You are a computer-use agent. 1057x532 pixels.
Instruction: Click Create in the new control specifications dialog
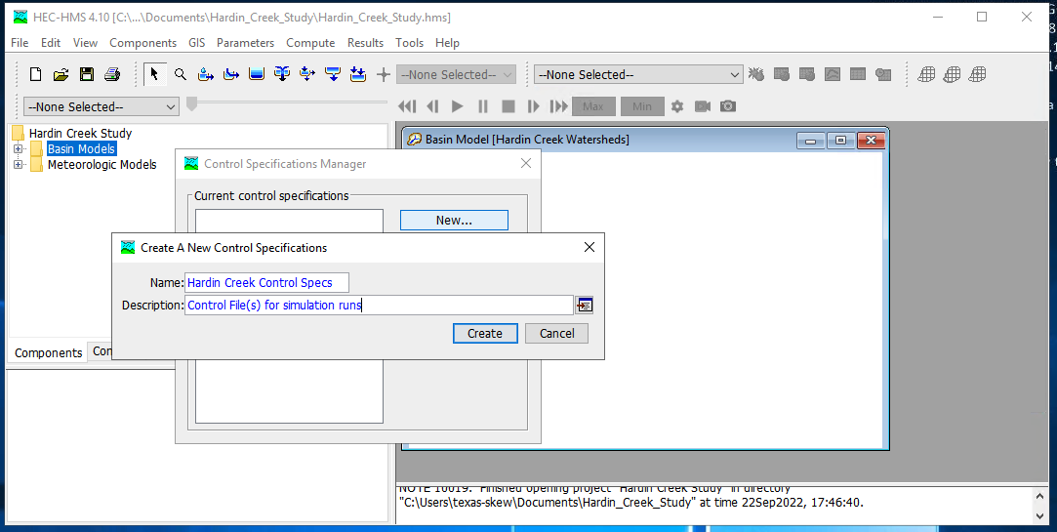[x=485, y=333]
